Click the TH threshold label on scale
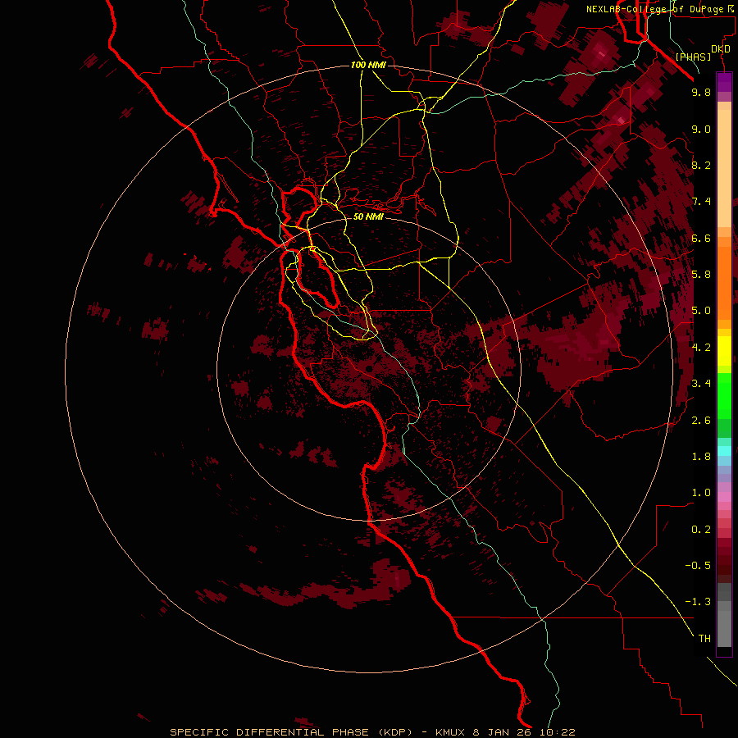 [704, 639]
